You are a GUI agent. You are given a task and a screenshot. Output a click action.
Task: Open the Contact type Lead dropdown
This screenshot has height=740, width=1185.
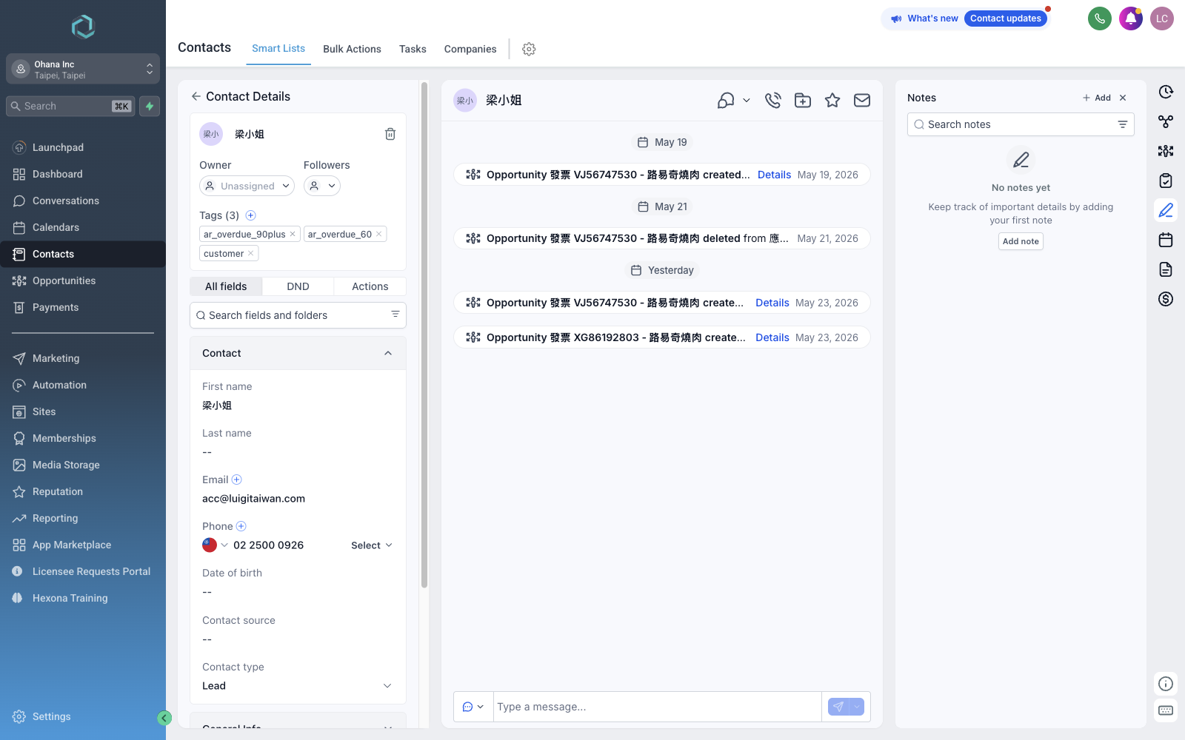point(298,686)
